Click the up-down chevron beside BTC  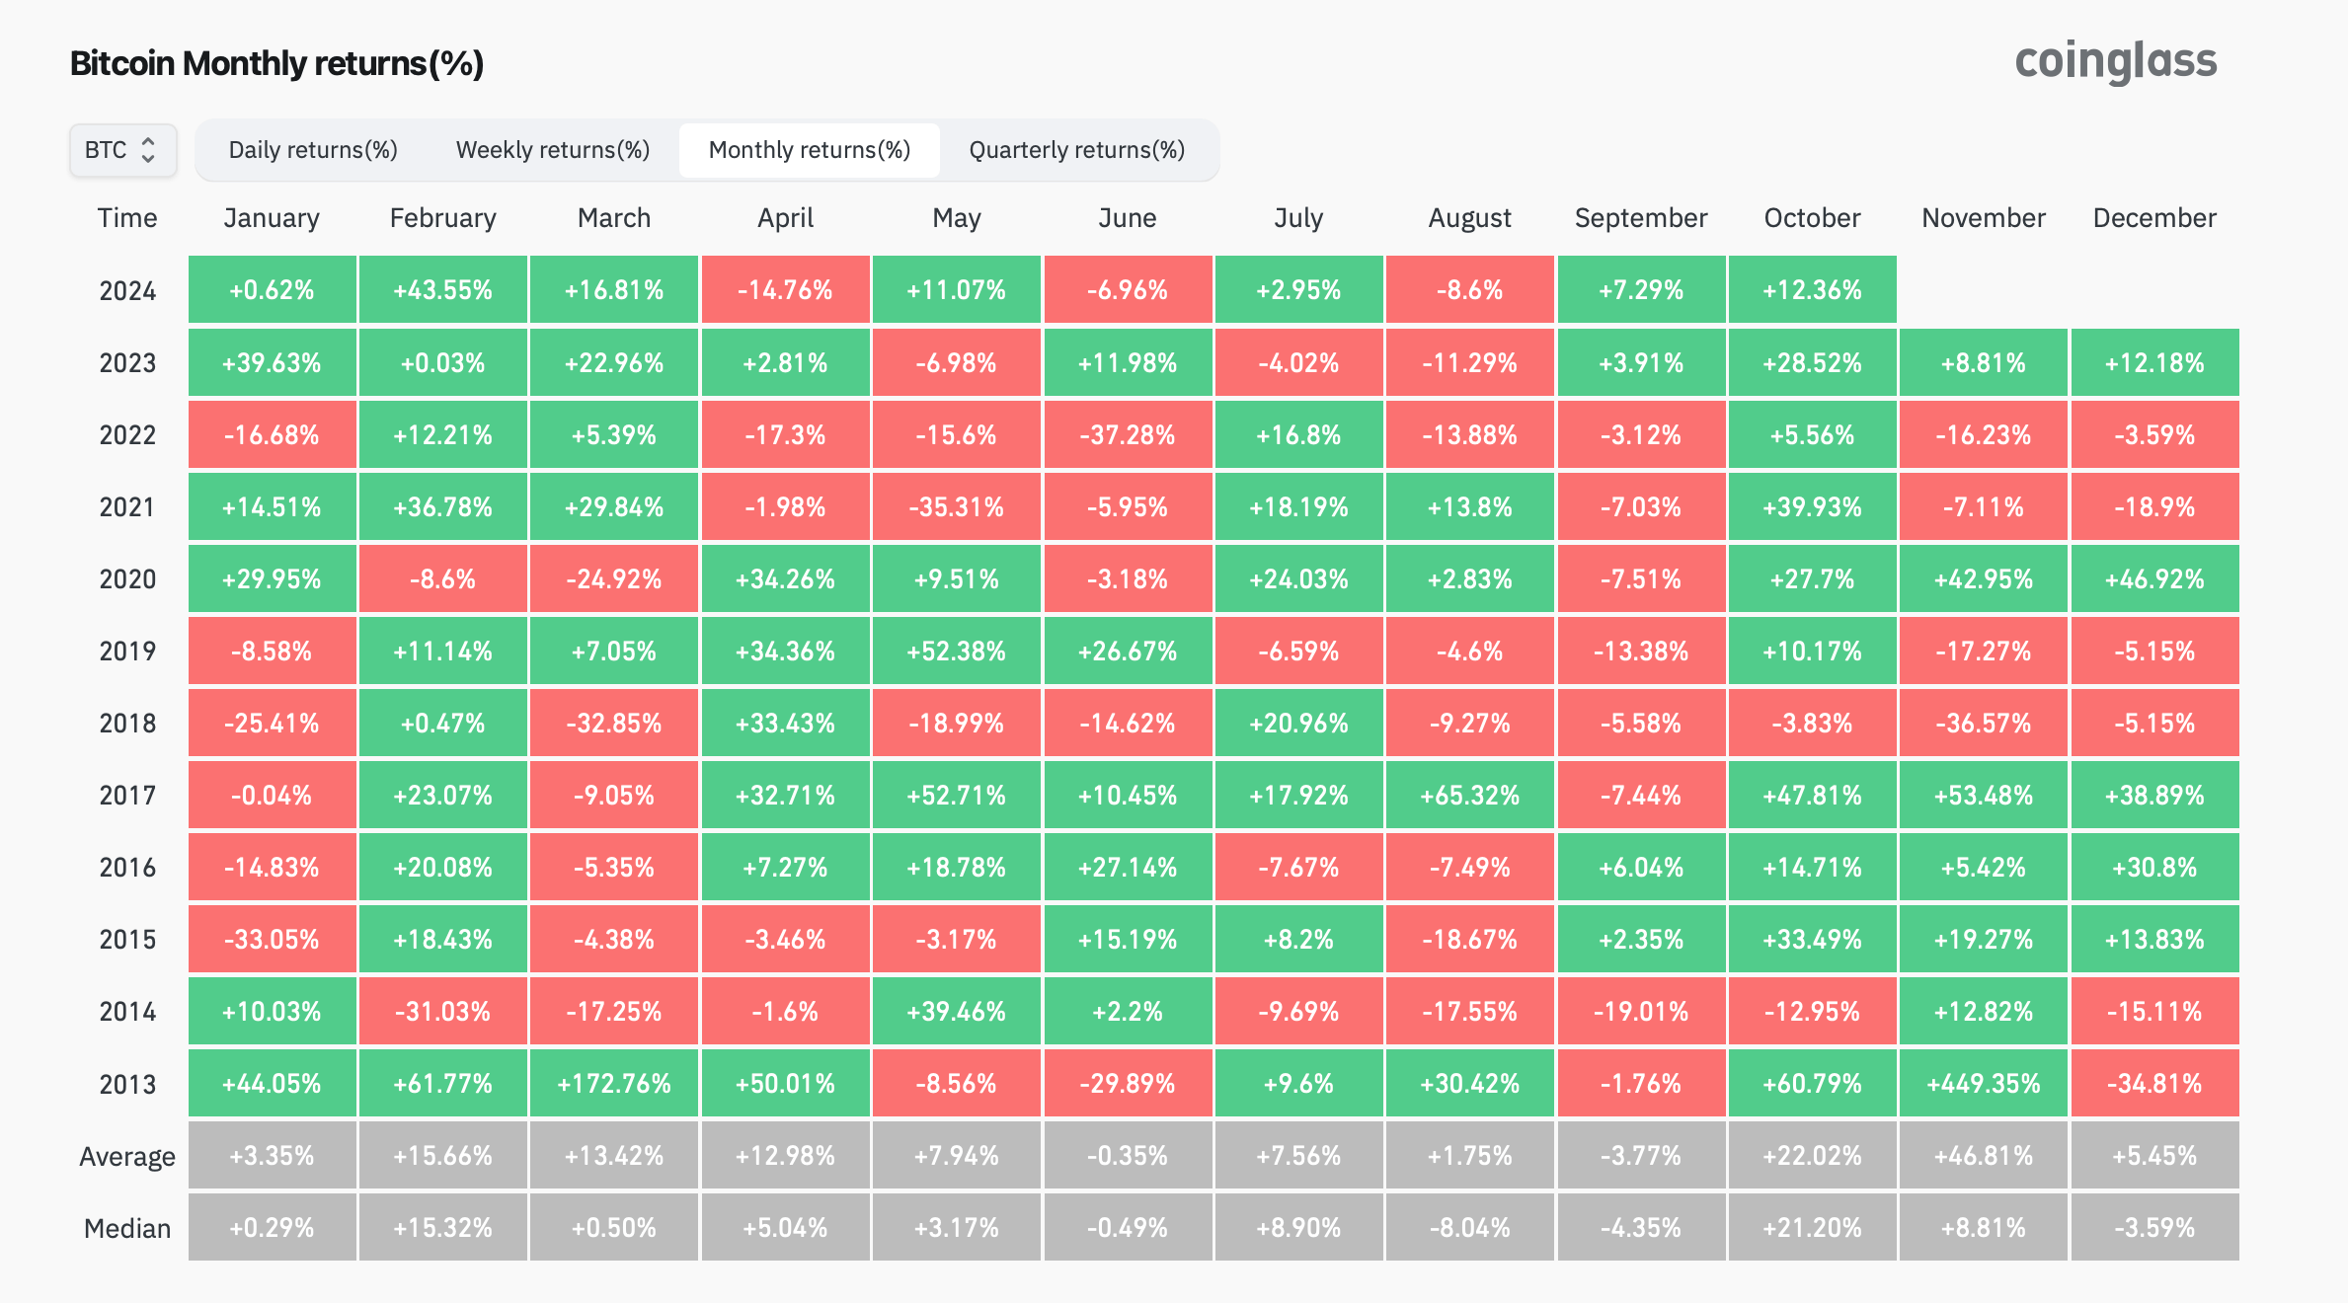[148, 150]
